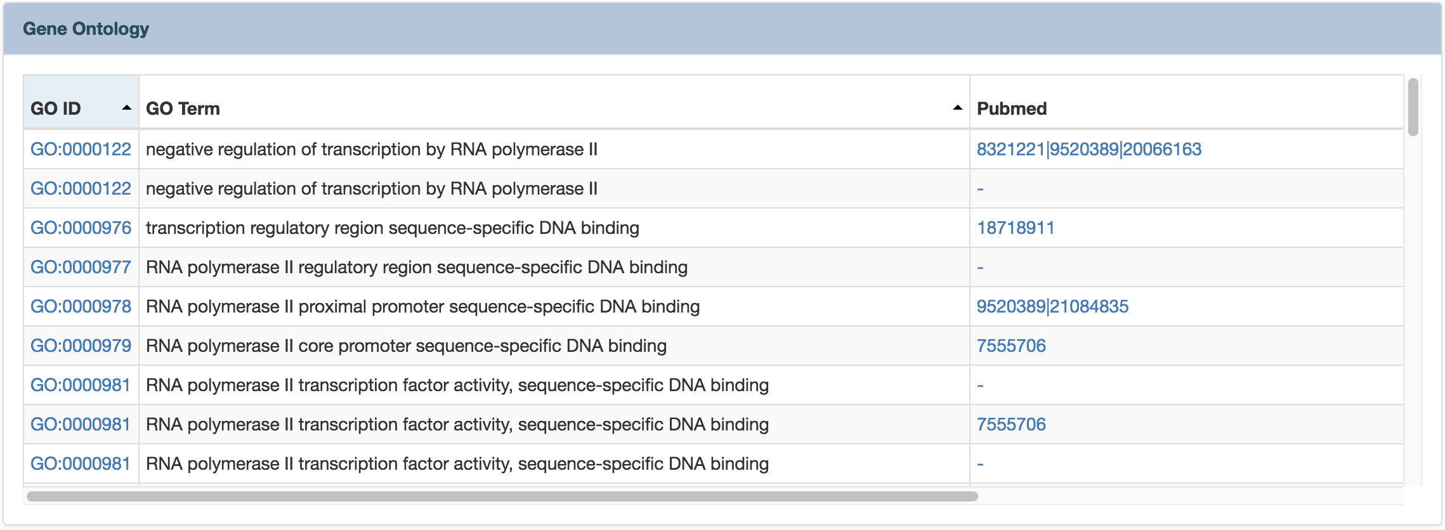Click the horizontal table scrollbar
This screenshot has height=530, width=1445.
pyautogui.click(x=501, y=496)
